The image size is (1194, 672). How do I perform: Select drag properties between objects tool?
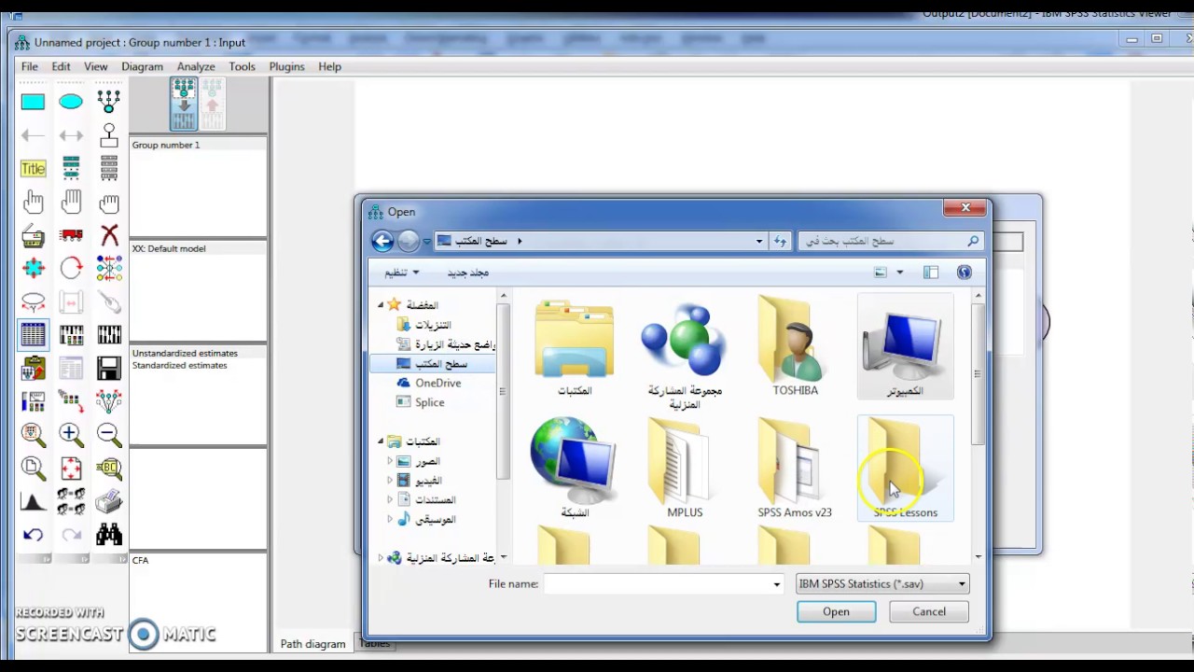71,402
